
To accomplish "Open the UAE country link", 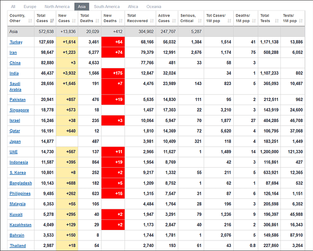I will (14, 152).
